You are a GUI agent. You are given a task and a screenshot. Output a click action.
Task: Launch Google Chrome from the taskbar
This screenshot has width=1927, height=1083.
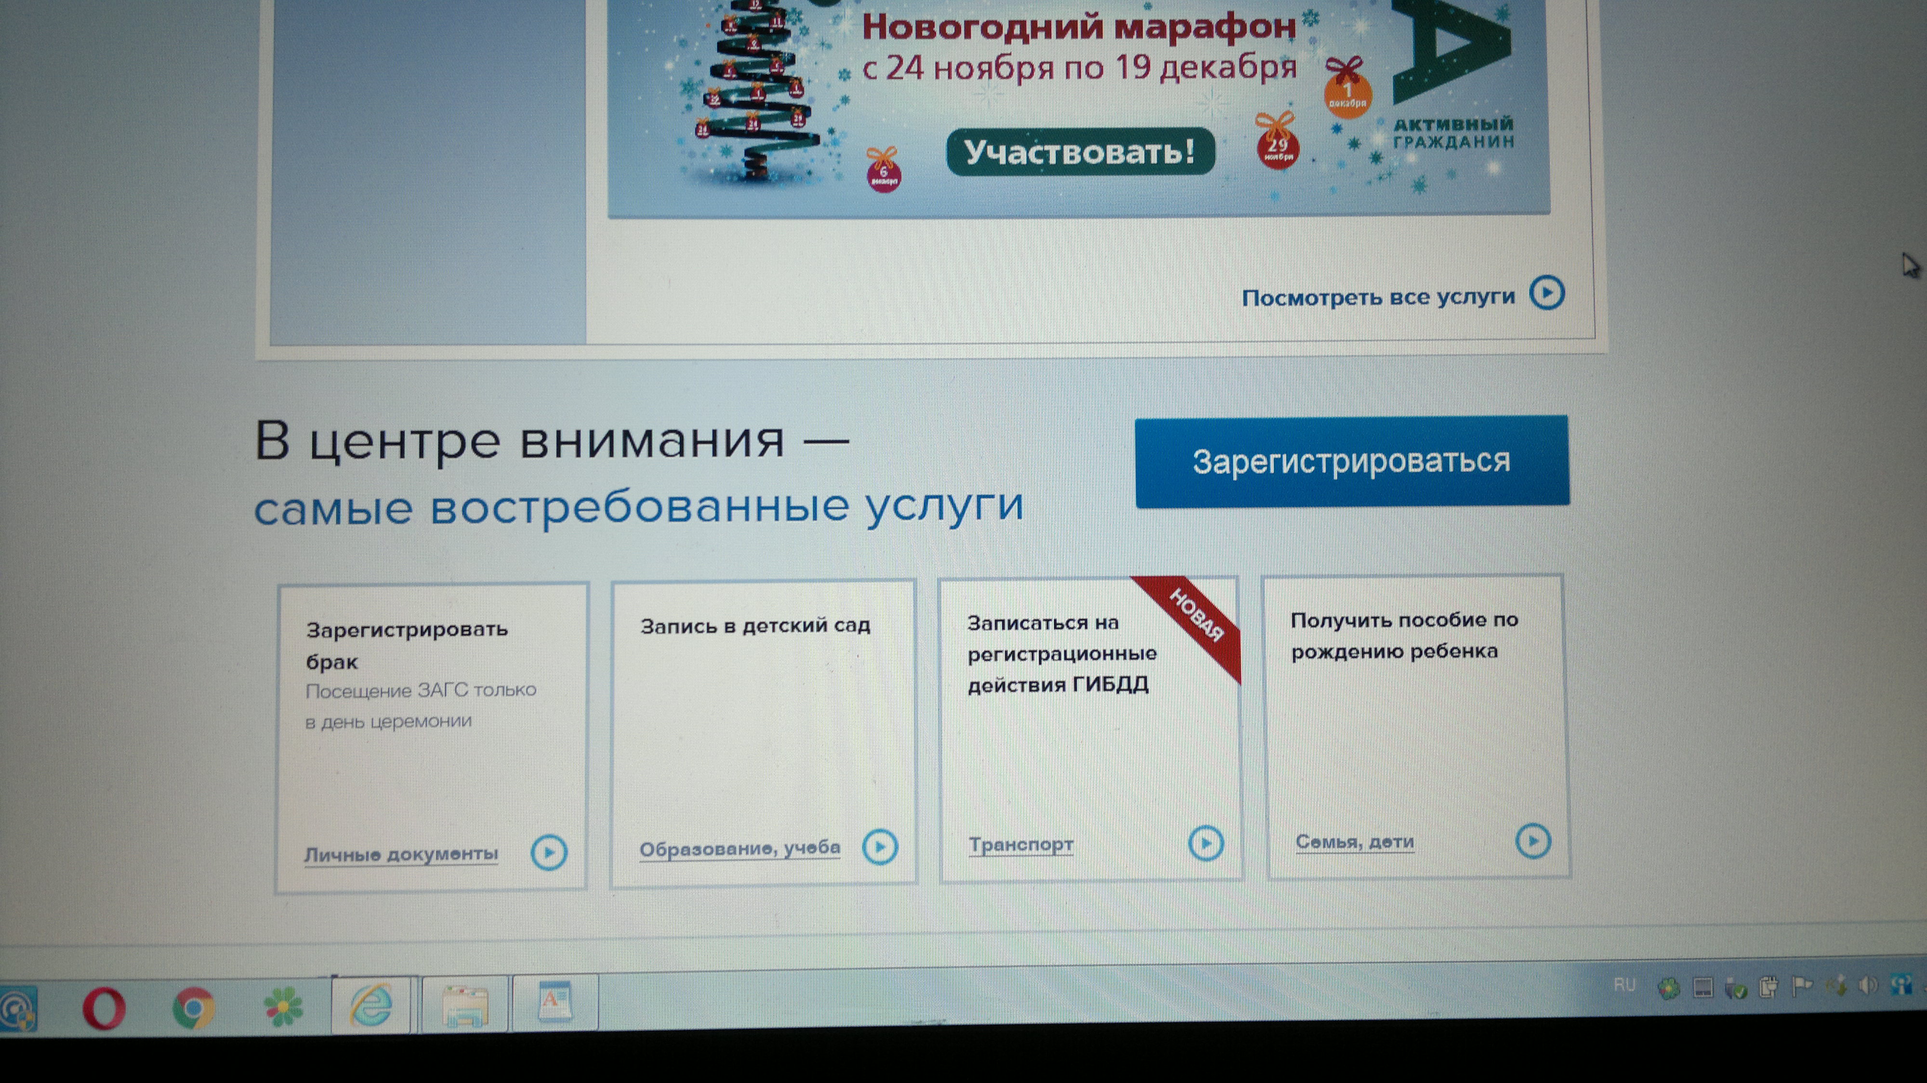pos(193,1008)
